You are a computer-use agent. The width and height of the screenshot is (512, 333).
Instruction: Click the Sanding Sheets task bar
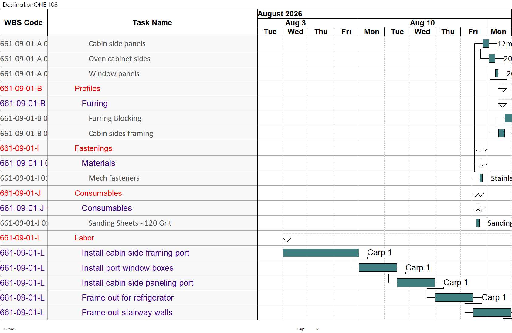(x=478, y=223)
